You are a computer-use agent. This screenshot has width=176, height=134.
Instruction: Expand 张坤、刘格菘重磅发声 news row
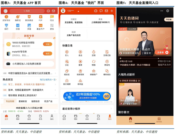(x=29, y=90)
